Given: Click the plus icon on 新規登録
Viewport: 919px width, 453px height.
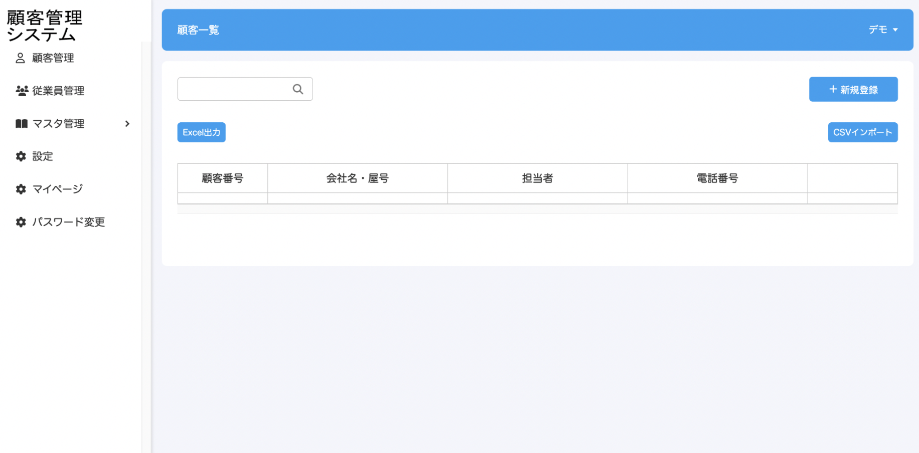Looking at the screenshot, I should click(833, 89).
